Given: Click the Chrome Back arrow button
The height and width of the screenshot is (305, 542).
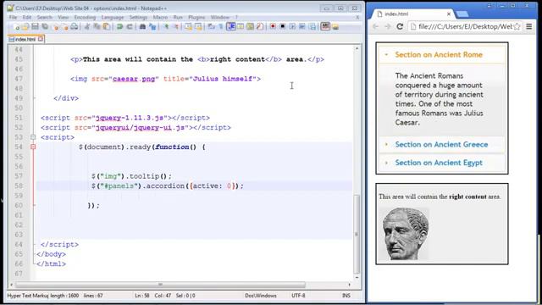Looking at the screenshot, I should tap(376, 26).
